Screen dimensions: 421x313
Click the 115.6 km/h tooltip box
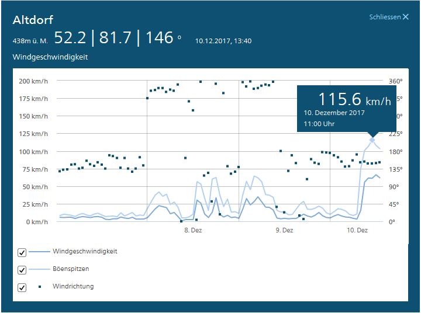pyautogui.click(x=347, y=109)
